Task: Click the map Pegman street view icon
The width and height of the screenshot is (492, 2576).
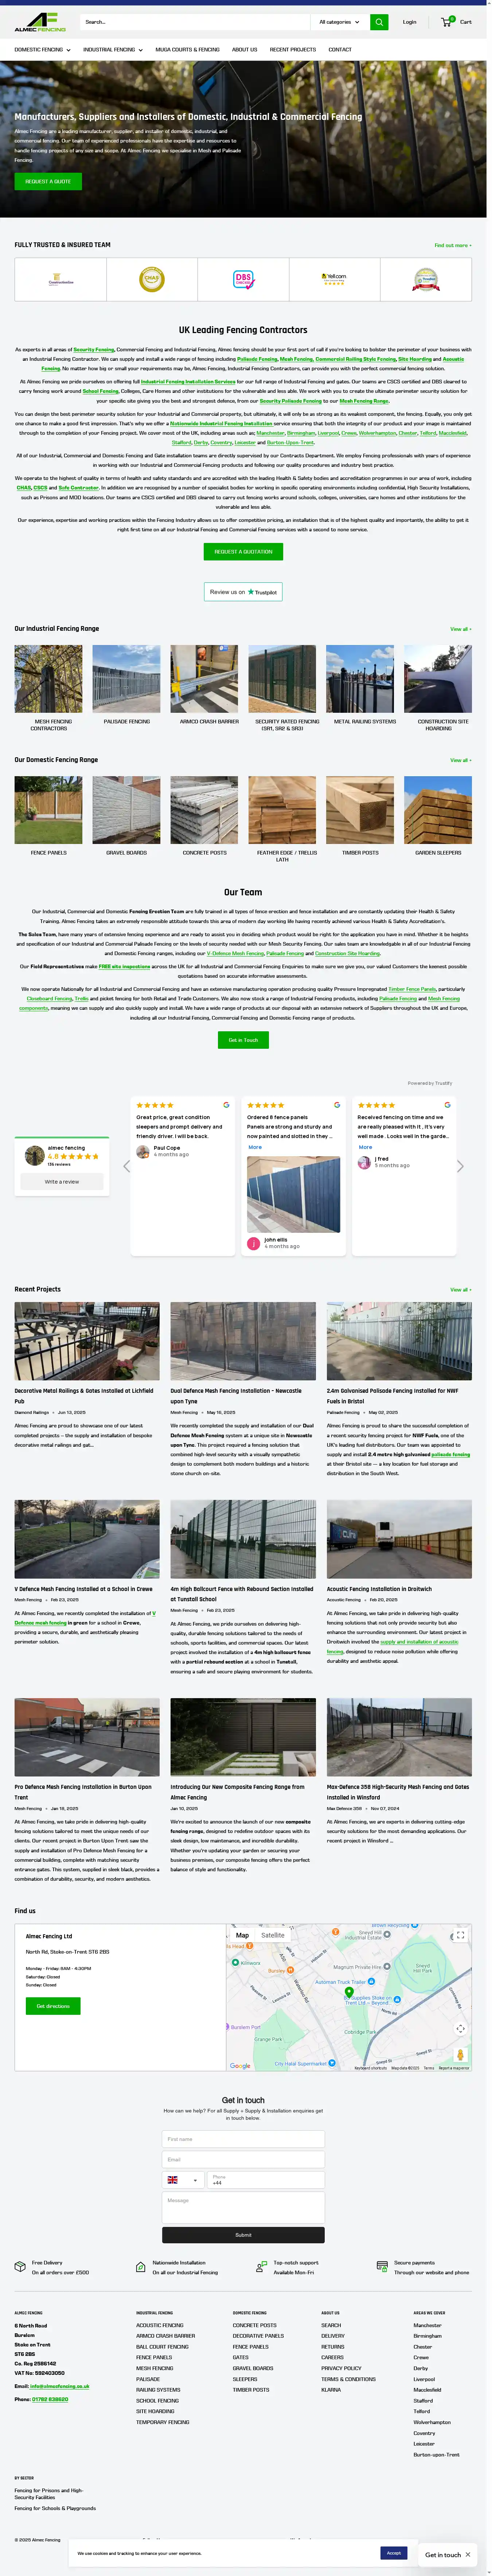Action: point(460,2055)
